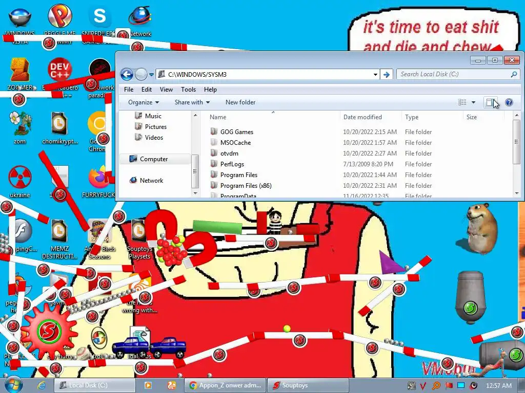Click the file list scrollbar up arrow
525x393 pixels.
click(517, 115)
